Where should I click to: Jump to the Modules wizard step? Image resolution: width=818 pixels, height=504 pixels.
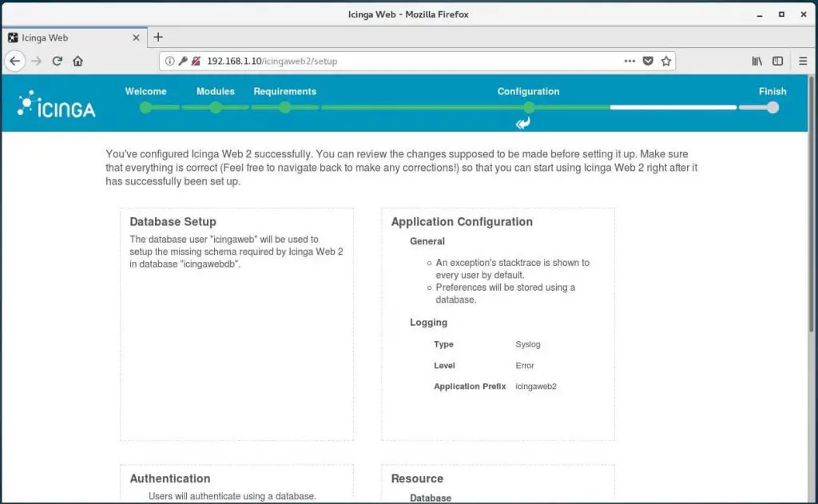216,91
